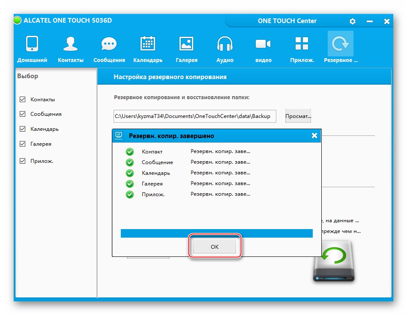The width and height of the screenshot is (407, 315).
Task: Click the Выбор panel heading
Action: click(27, 76)
